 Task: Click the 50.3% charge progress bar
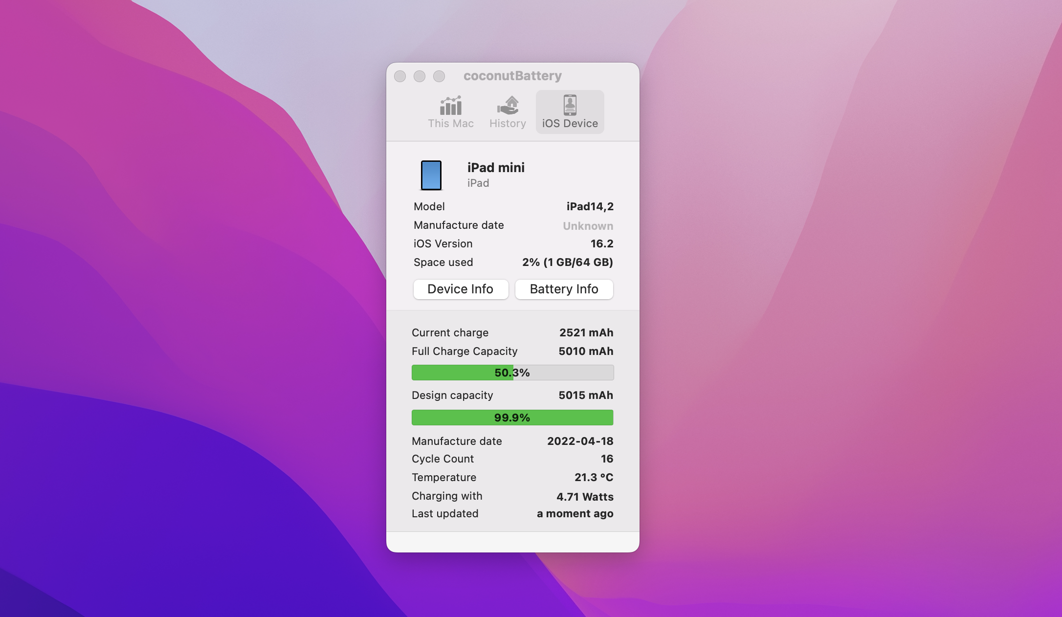[x=512, y=373]
